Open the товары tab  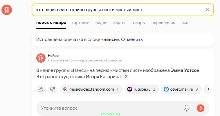[138, 23]
